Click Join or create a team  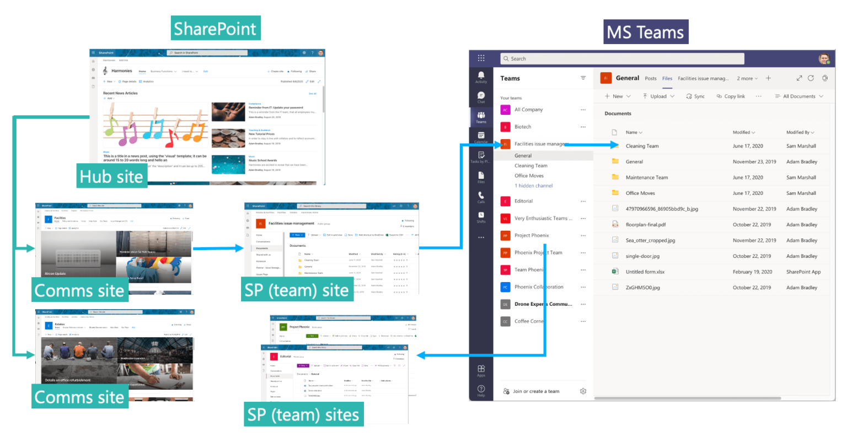[538, 391]
